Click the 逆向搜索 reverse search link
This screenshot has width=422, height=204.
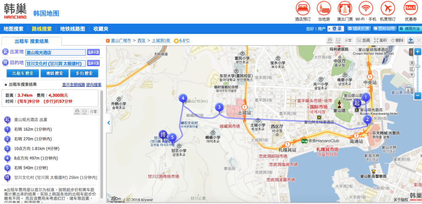pyautogui.click(x=94, y=85)
